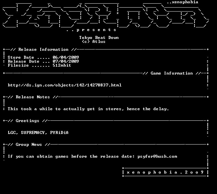The image size is (217, 194).
Task: Click the sentence 'This took a while to actually get in stores'
Action: (x=65, y=109)
